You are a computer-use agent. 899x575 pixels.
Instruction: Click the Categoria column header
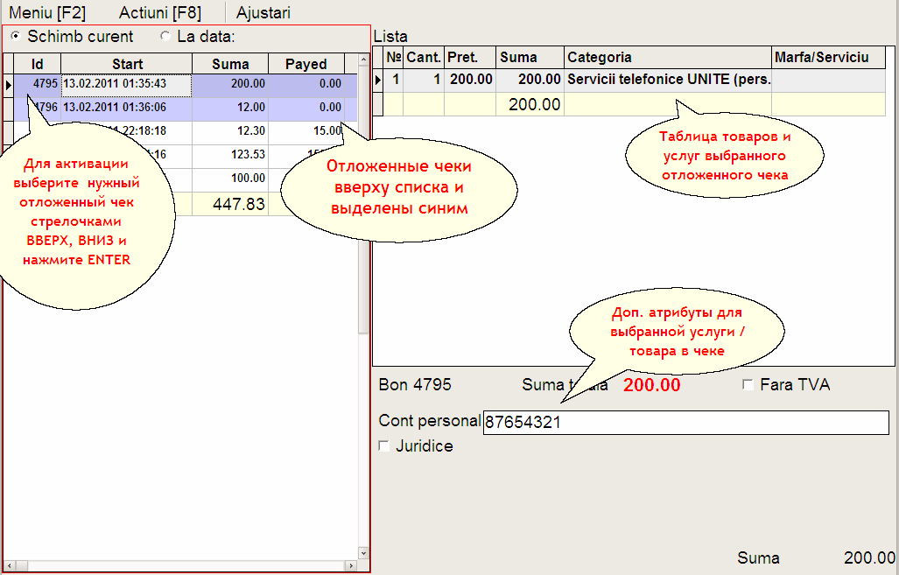668,58
